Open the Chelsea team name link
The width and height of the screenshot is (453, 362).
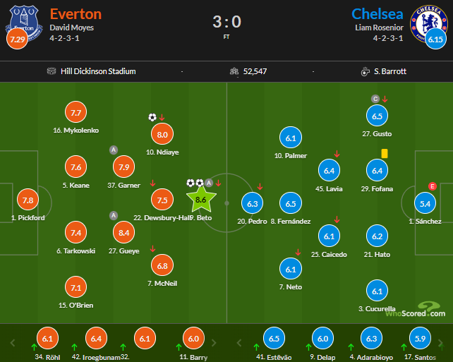pos(377,14)
